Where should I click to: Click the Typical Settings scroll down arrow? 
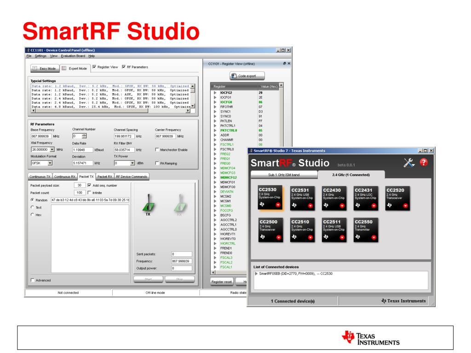click(x=193, y=106)
